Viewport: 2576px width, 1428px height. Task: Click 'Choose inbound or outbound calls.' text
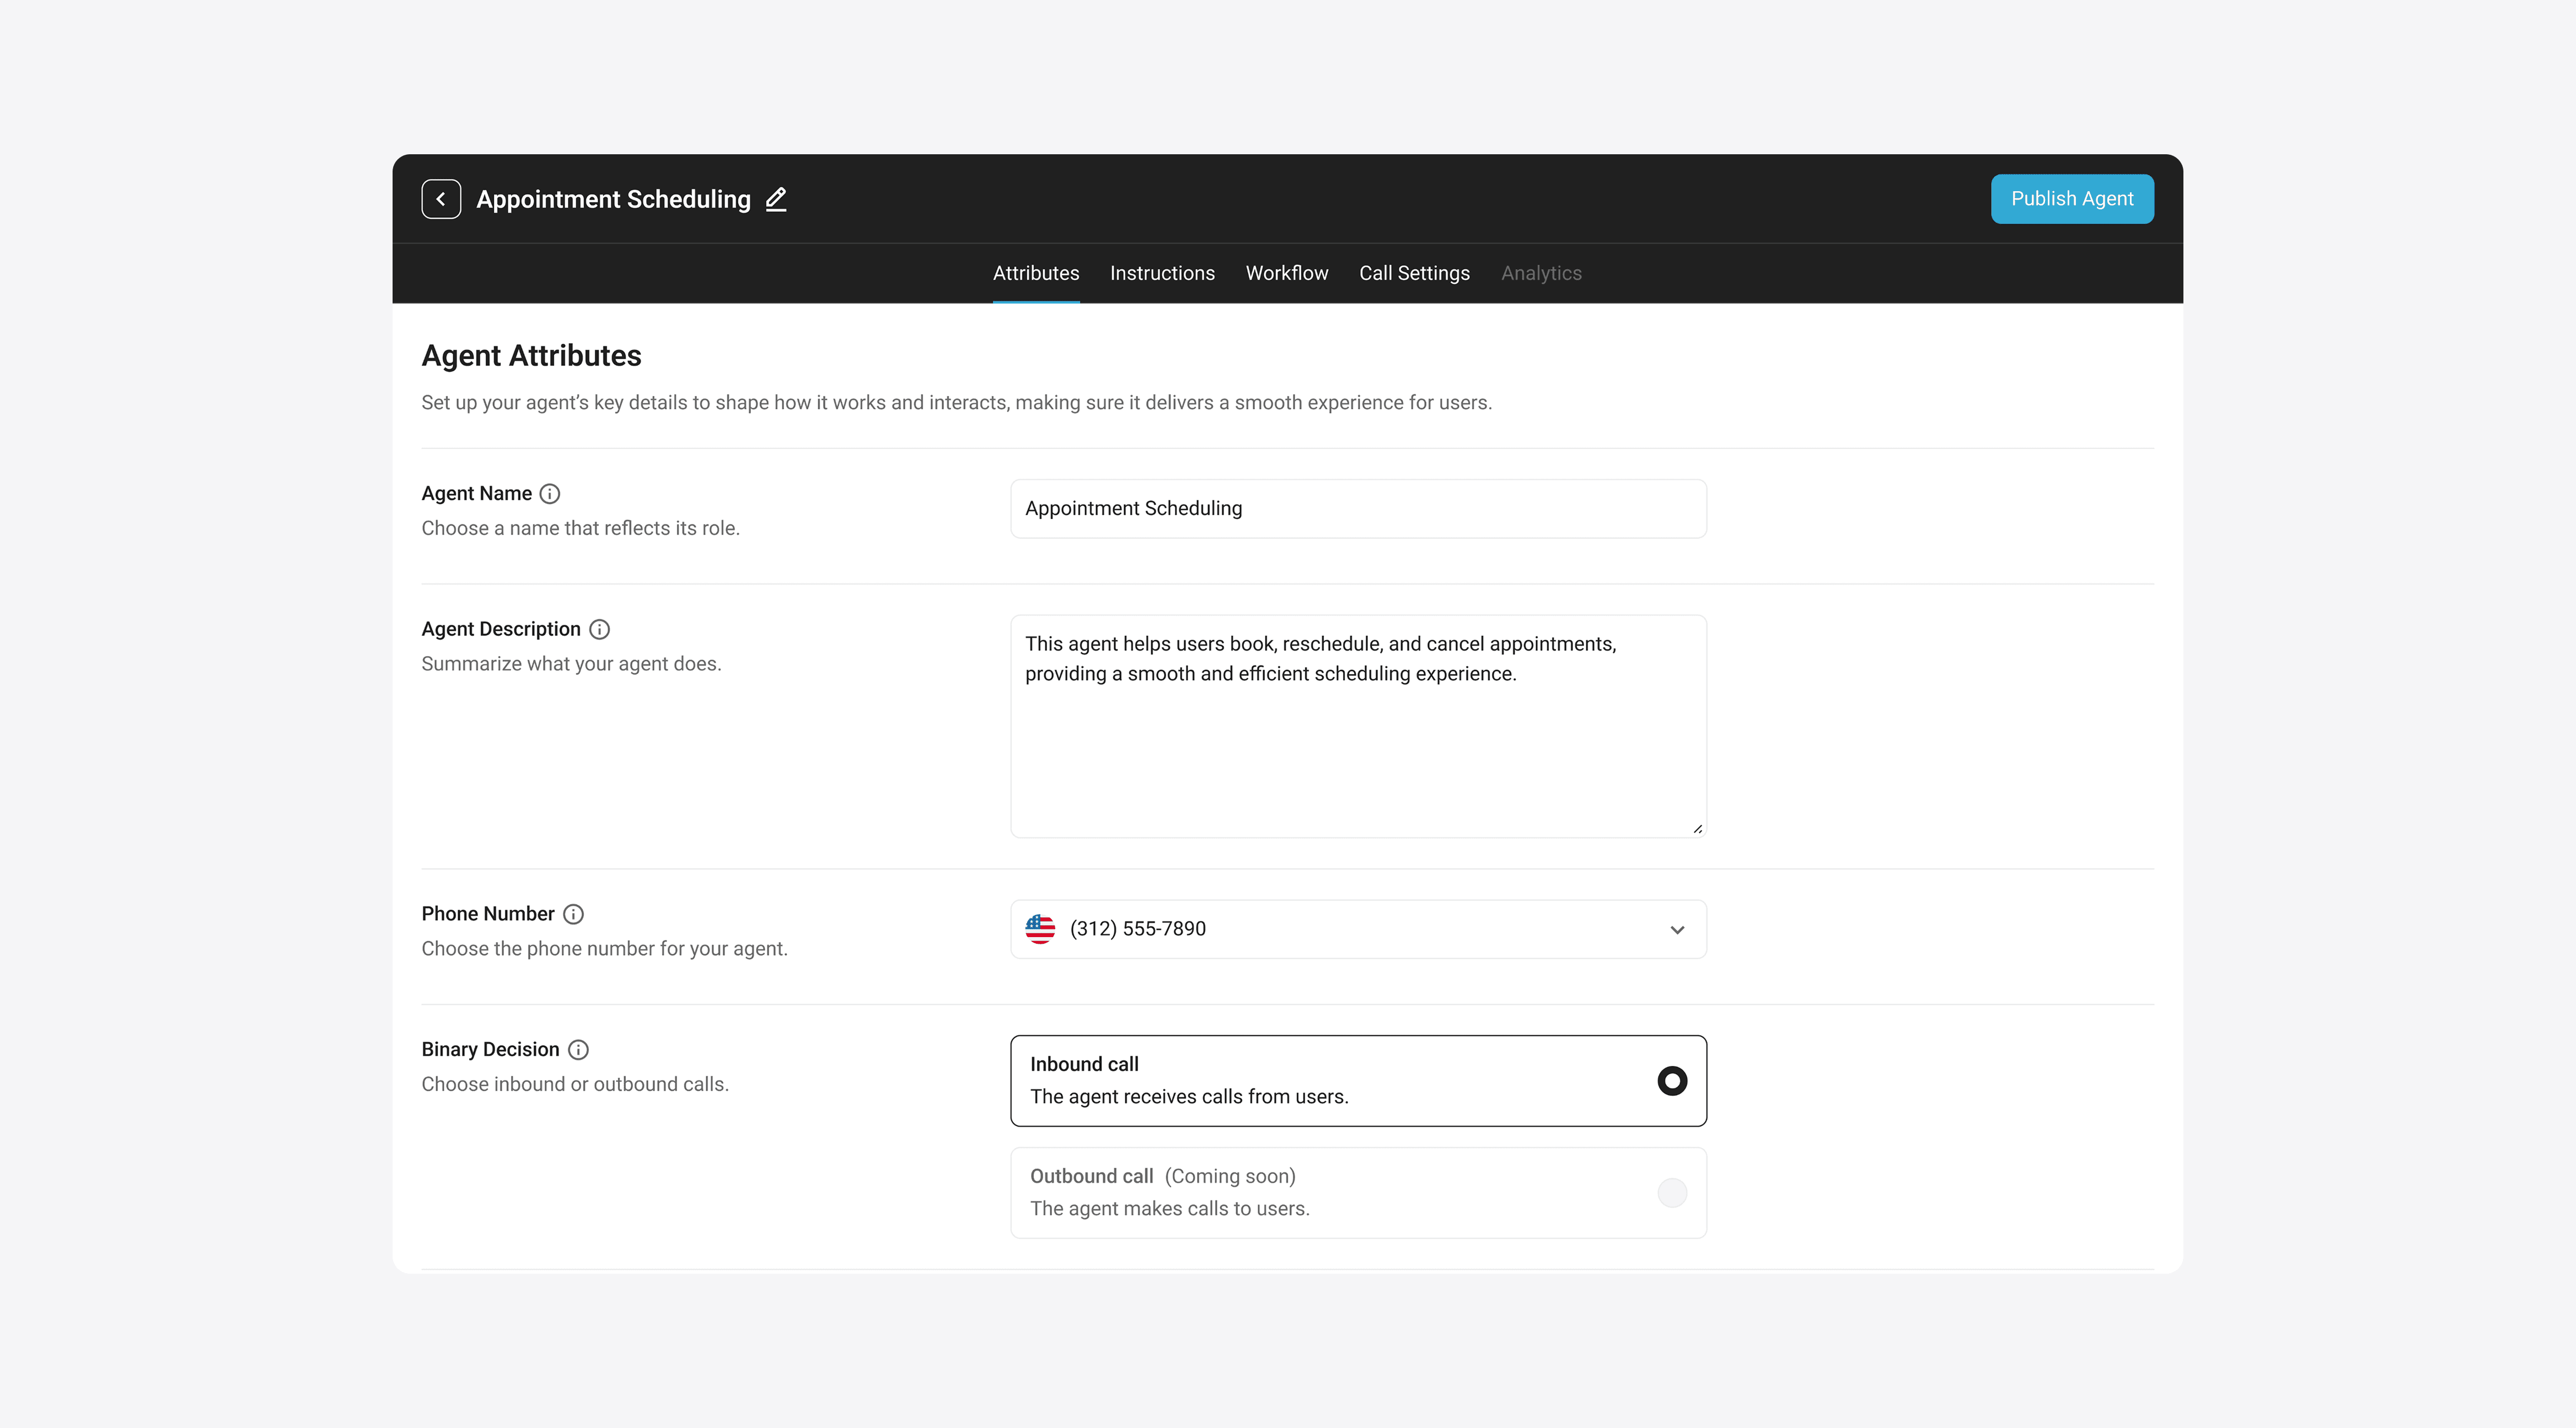pyautogui.click(x=575, y=1084)
